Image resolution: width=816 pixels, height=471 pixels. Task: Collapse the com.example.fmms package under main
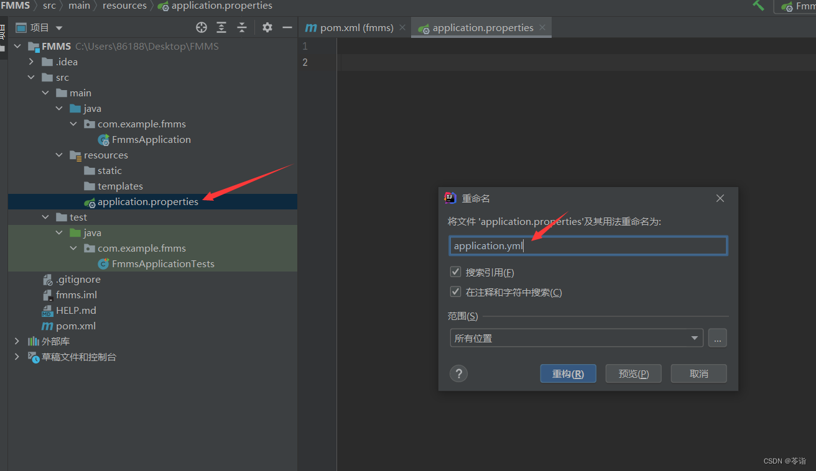pyautogui.click(x=73, y=124)
